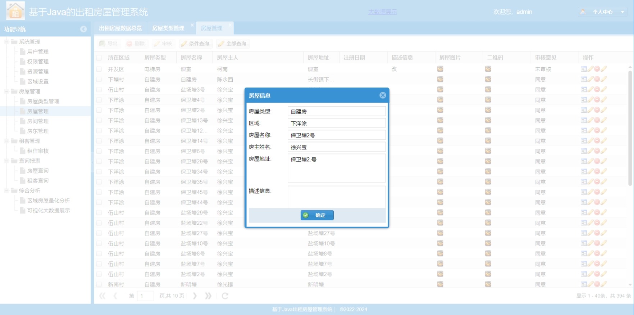
Task: Toggle the select-all checkbox in table header
Action: [x=99, y=58]
